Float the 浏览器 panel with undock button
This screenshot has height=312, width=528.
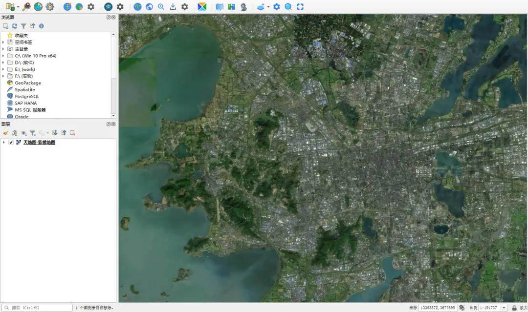coord(109,17)
